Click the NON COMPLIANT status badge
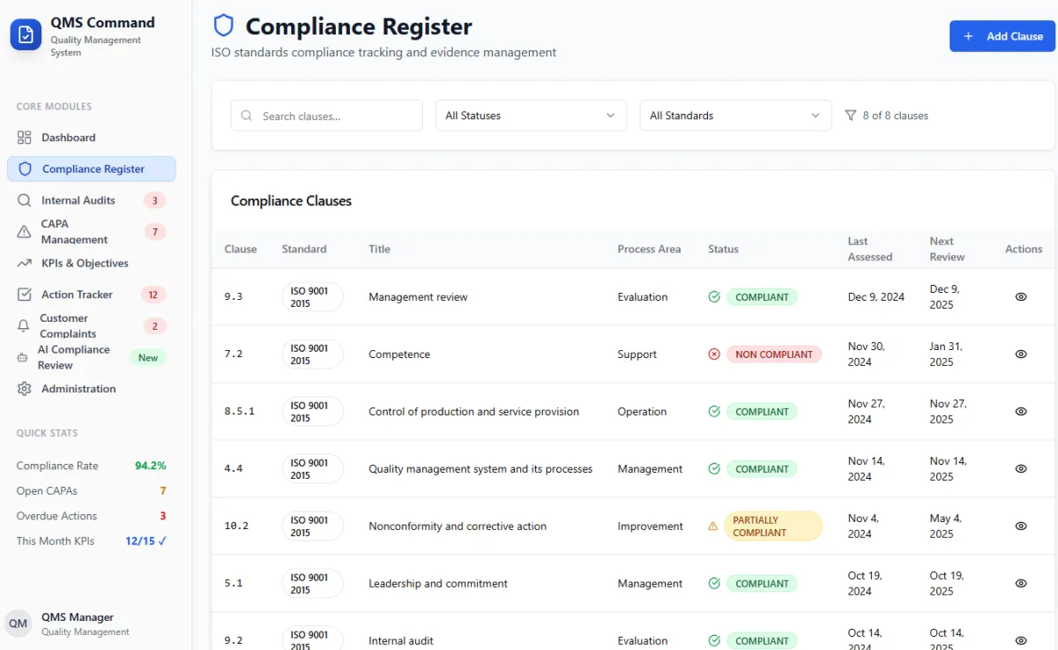1058x650 pixels. (x=773, y=355)
